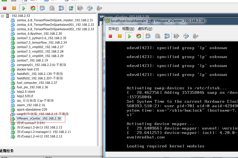The image size is (238, 158).
Task: Open Snapshot Manager in console window toolbar
Action: pos(167,36)
